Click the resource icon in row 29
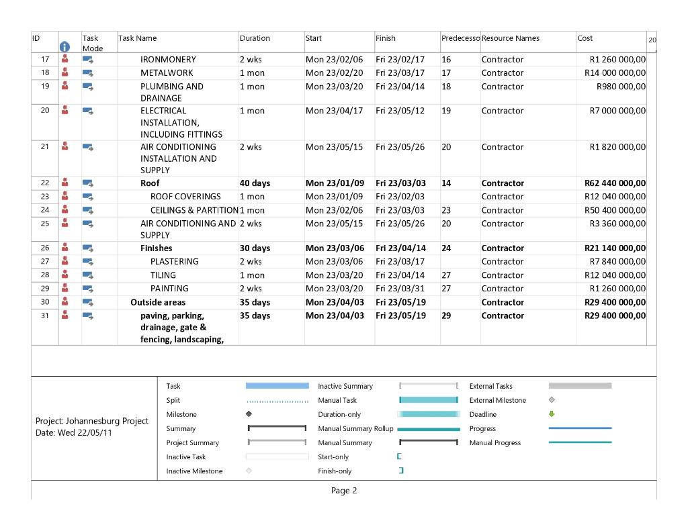 coord(65,287)
